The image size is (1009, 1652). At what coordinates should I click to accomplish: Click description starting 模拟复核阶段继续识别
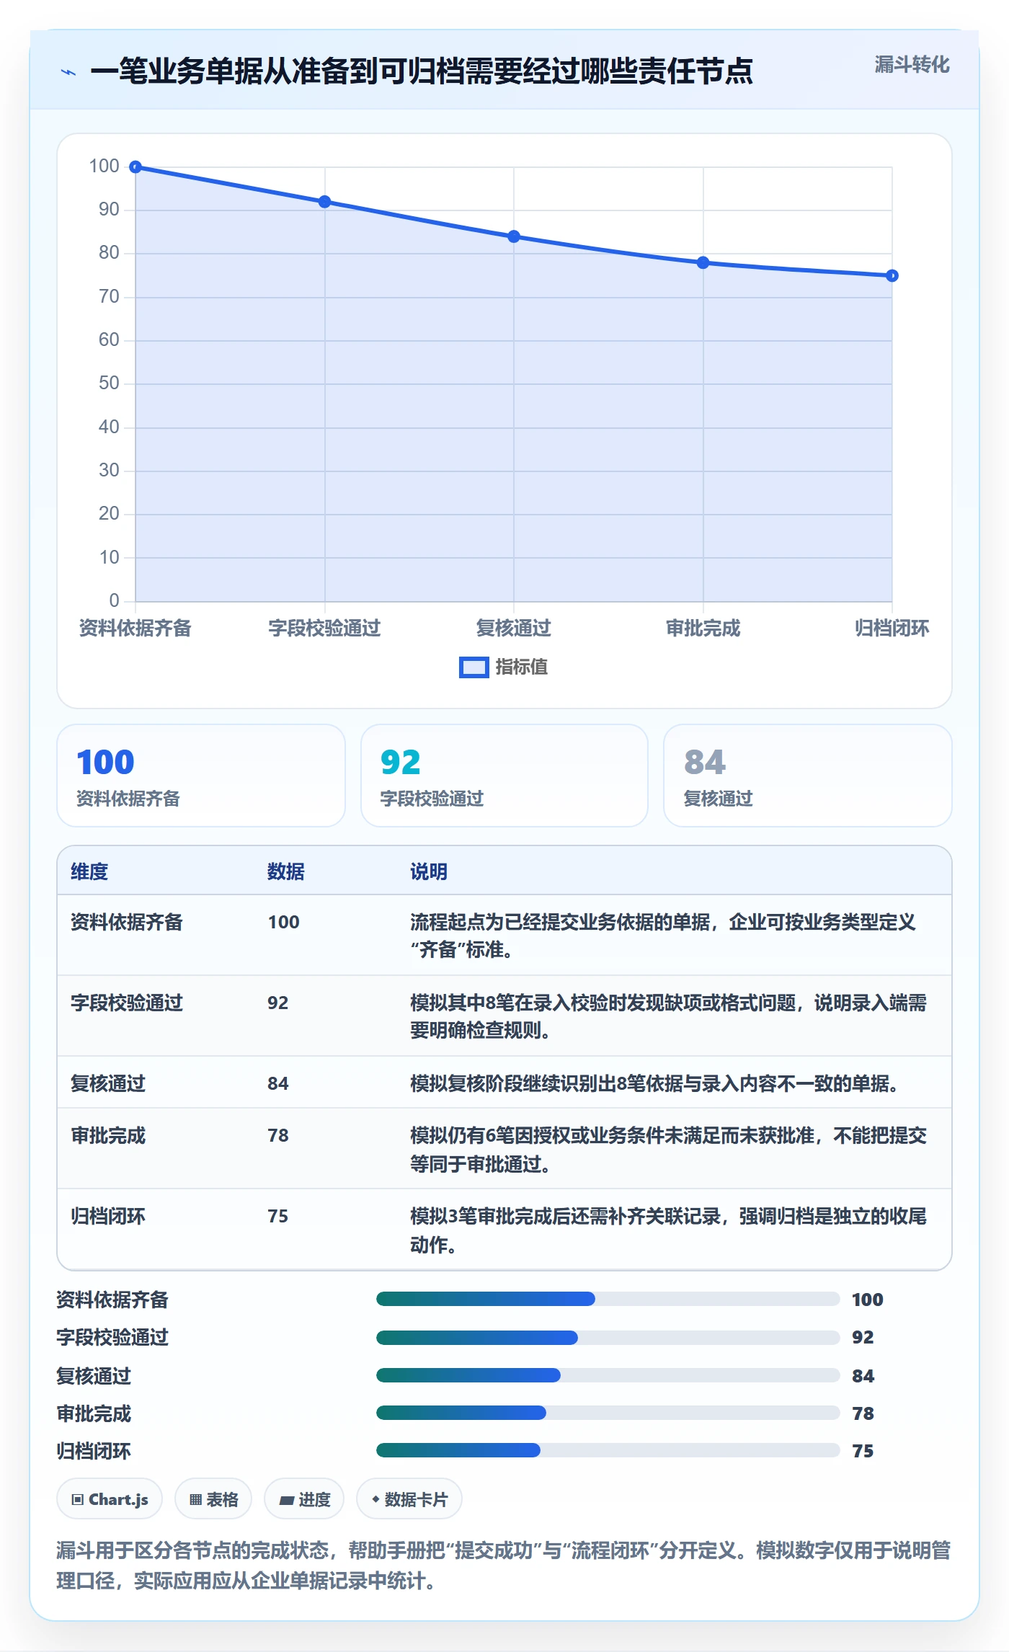654,1084
